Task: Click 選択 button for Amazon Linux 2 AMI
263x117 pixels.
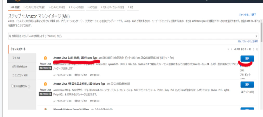Action: [x=247, y=59]
